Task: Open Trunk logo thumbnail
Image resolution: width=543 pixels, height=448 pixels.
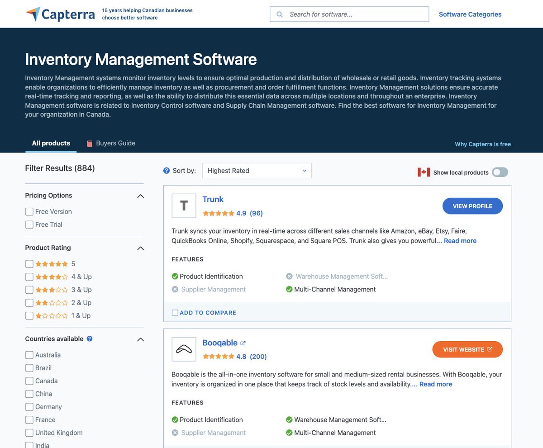Action: pos(184,206)
